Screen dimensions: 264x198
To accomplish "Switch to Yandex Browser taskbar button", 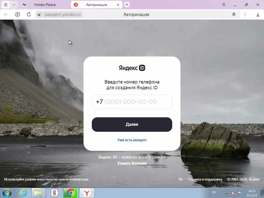I will point(87,193).
